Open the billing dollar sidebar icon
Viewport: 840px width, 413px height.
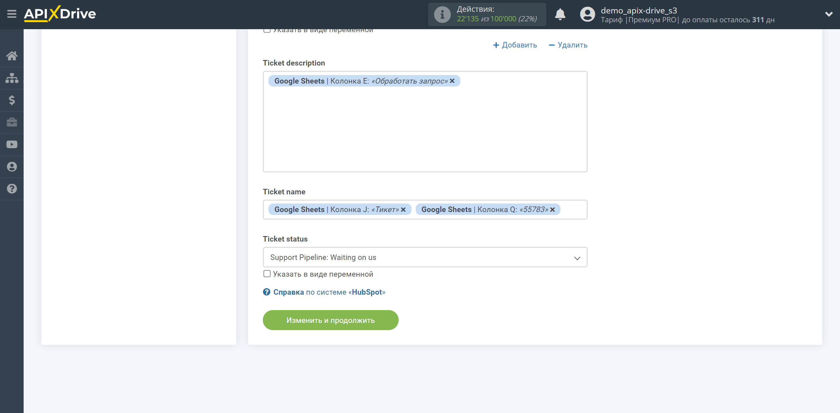coord(12,100)
